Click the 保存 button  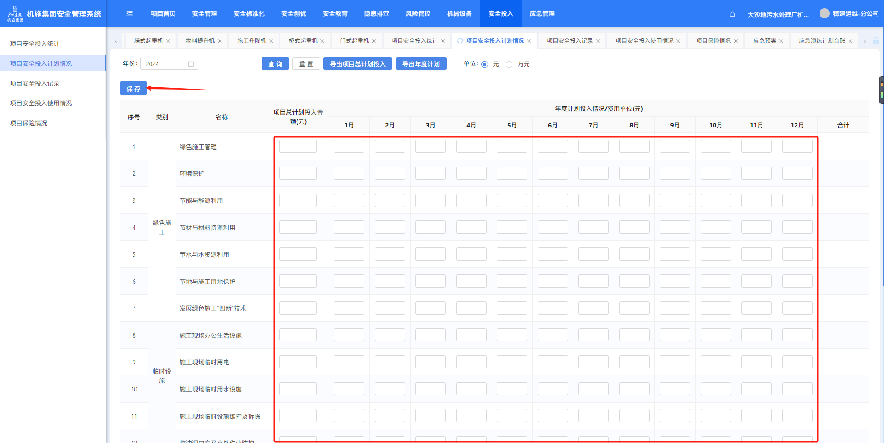click(134, 88)
